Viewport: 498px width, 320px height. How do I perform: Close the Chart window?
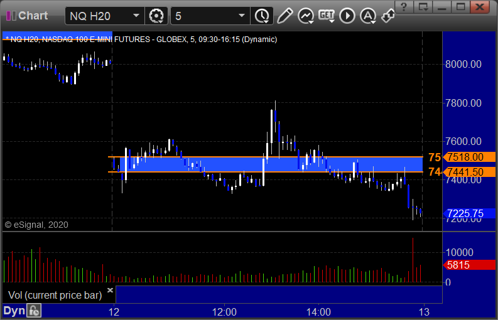coord(480,7)
